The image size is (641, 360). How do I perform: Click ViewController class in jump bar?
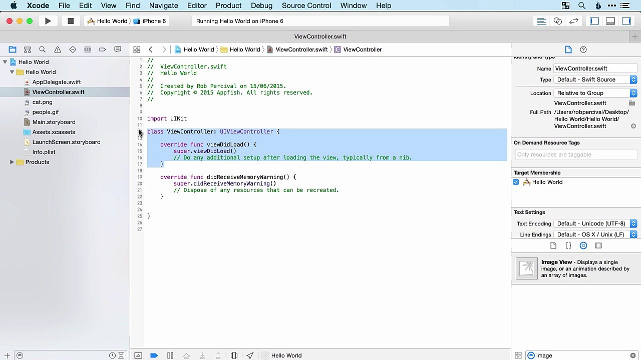click(x=358, y=49)
